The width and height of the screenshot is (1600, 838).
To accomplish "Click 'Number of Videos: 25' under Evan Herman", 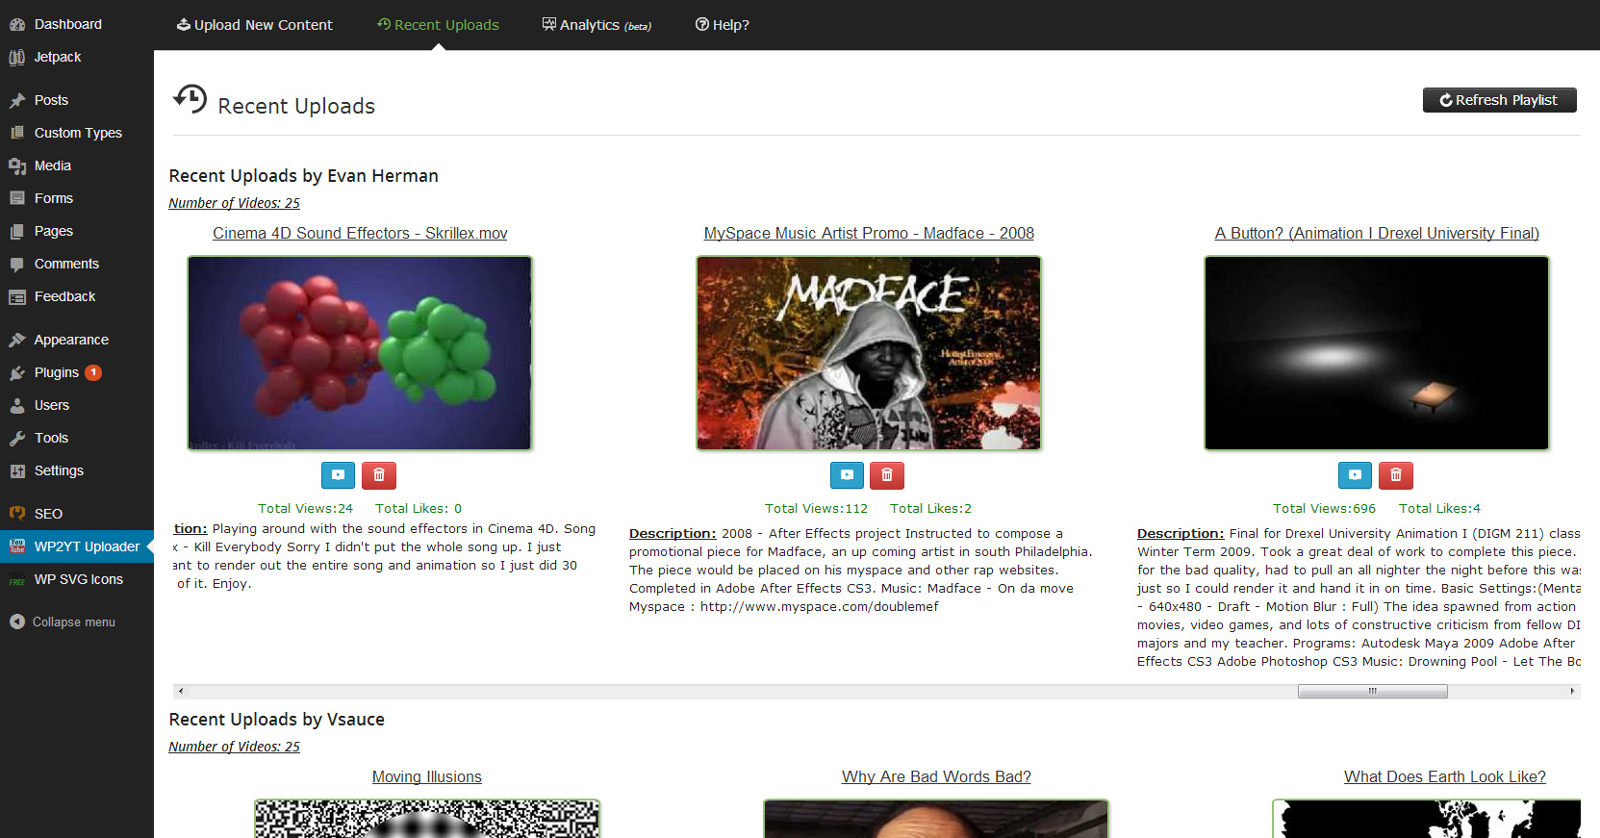I will [234, 203].
